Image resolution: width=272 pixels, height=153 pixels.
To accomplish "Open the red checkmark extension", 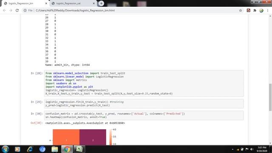I will 248,10.
